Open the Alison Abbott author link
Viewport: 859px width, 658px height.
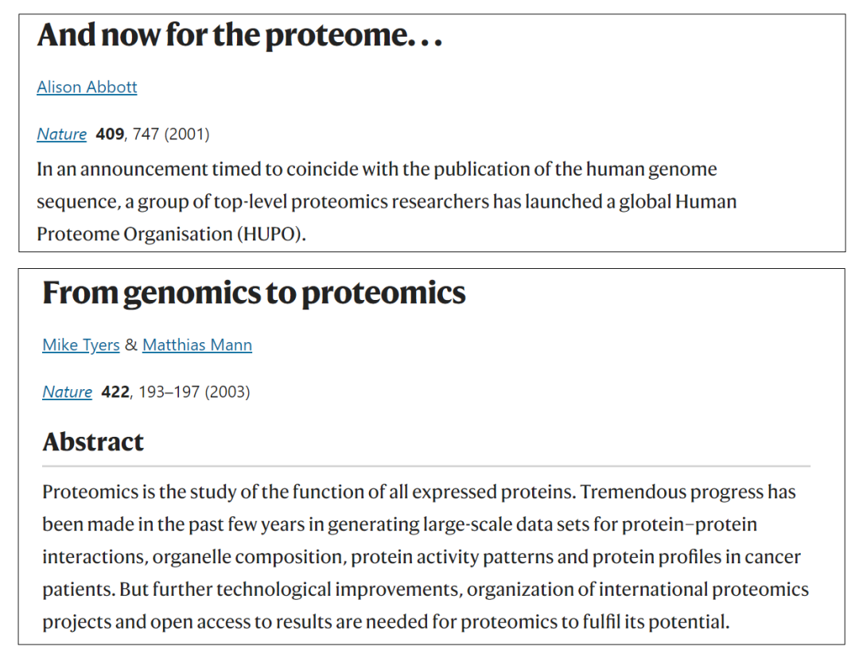87,87
